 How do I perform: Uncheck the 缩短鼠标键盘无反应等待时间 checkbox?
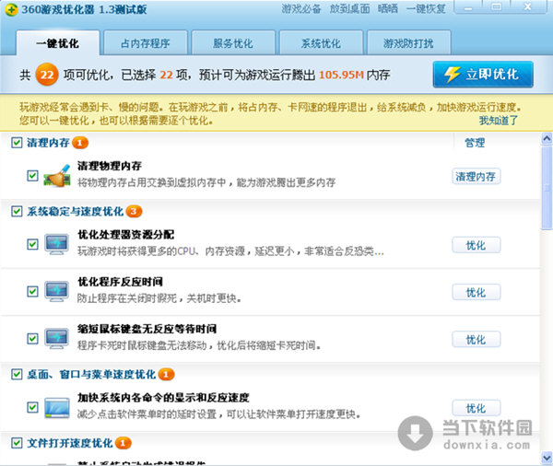tap(32, 338)
